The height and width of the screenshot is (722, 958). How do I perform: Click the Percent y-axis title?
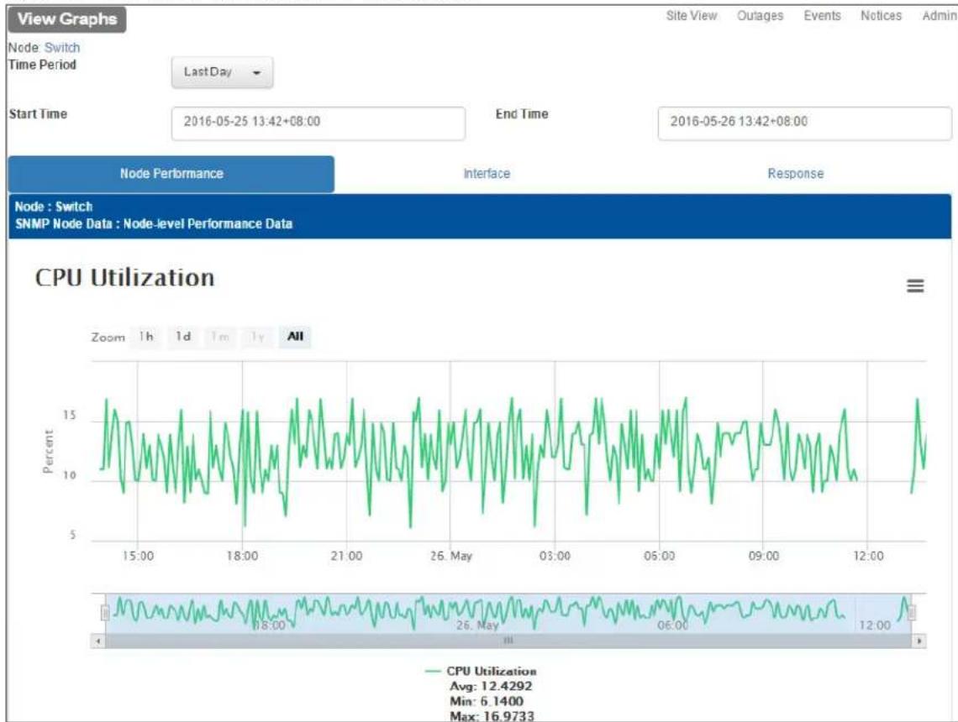48,452
